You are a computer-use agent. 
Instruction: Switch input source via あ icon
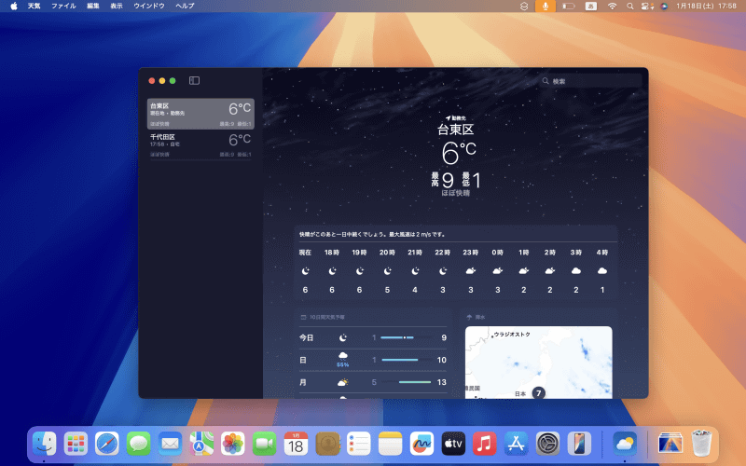[591, 7]
